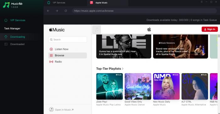Open the Gunna Rap Life banner
This screenshot has height=114, width=220.
point(124,46)
